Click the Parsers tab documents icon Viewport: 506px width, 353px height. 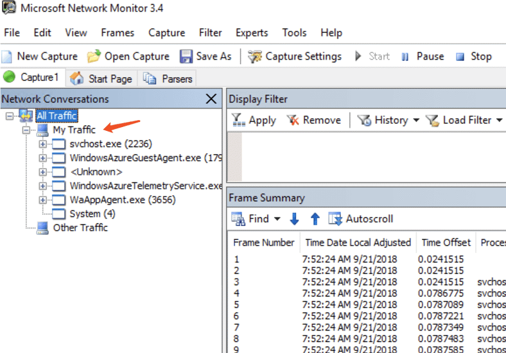coord(150,78)
